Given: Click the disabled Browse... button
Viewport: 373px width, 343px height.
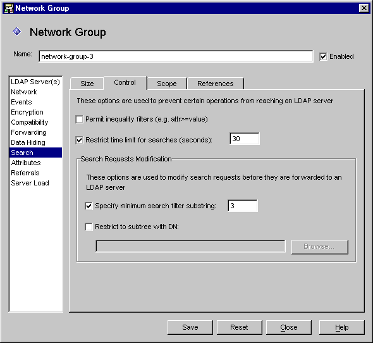Looking at the screenshot, I should (x=319, y=247).
